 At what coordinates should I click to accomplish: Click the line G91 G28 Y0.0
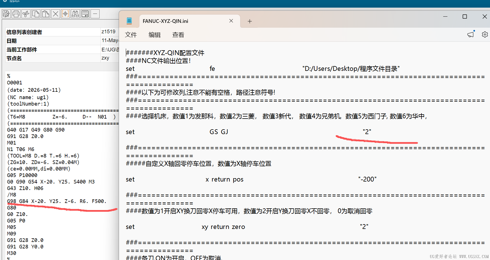coord(25,247)
